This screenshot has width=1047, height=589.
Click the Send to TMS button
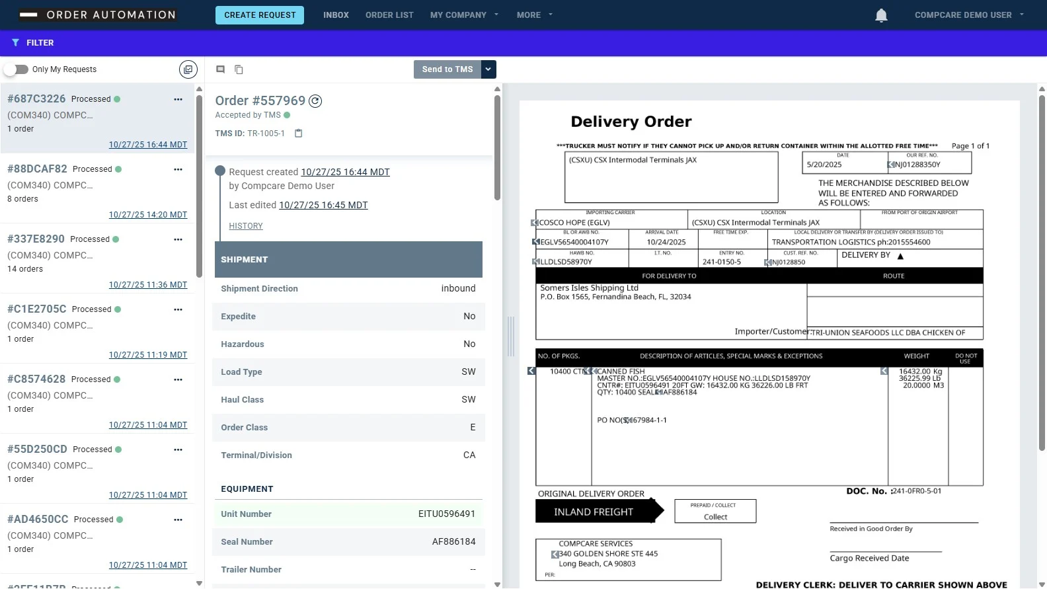(447, 69)
